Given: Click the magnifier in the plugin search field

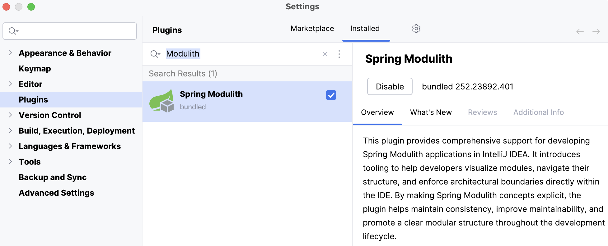Looking at the screenshot, I should (x=155, y=54).
